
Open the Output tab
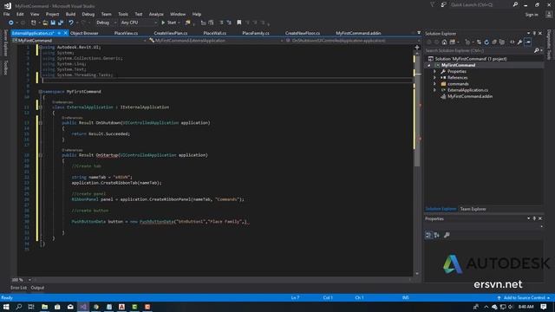click(x=37, y=288)
